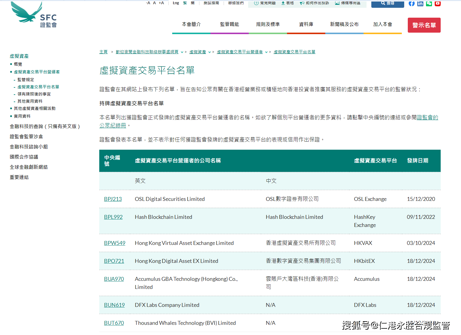Open 監管規定 sidebar sub-item

coord(26,80)
